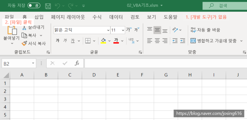Toggle underline 가 formatting
The height and width of the screenshot is (120, 247).
pyautogui.click(x=72, y=41)
